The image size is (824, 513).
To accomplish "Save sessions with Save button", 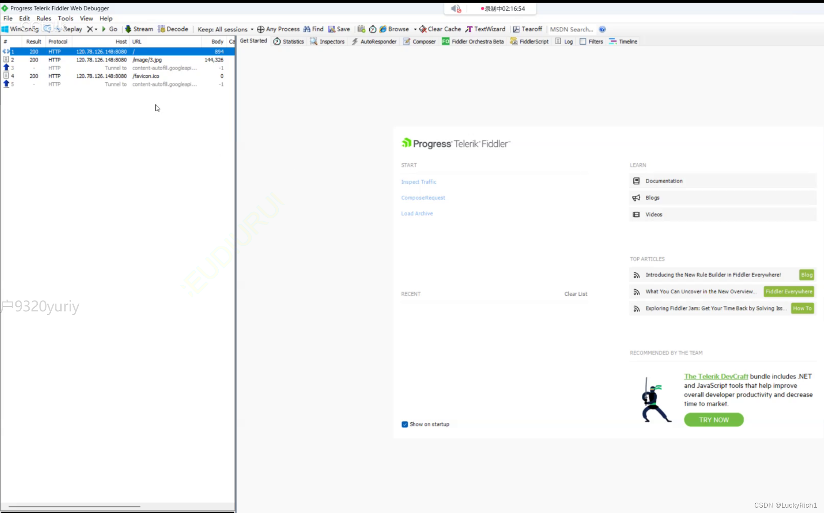I will coord(339,29).
